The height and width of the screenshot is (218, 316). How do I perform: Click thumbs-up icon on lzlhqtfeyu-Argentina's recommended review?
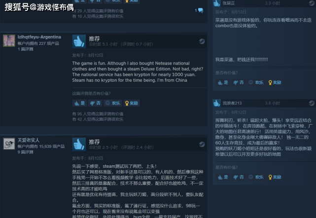[x=79, y=41]
